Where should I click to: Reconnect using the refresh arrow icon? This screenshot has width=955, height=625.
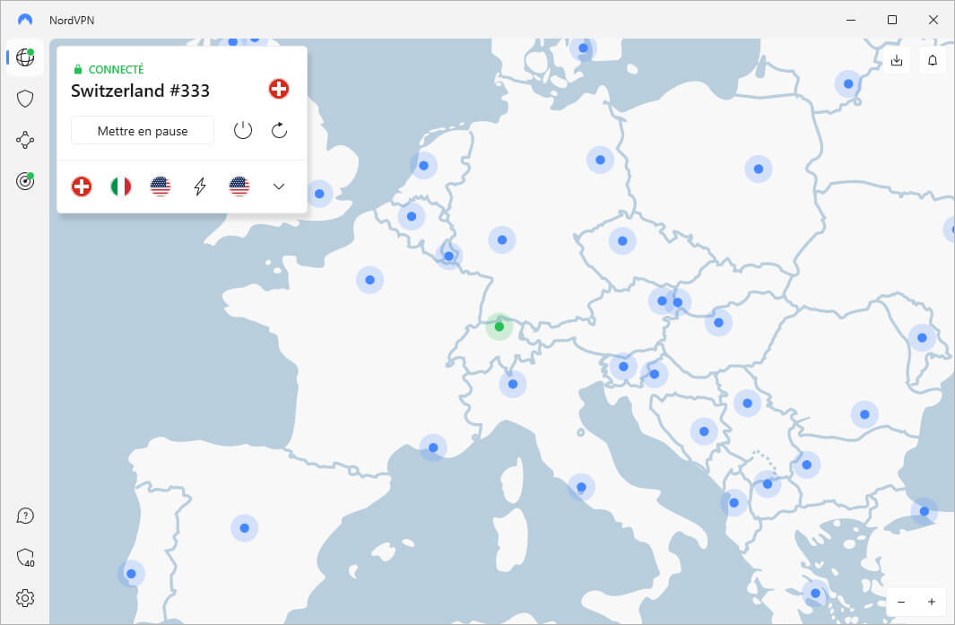pyautogui.click(x=279, y=130)
